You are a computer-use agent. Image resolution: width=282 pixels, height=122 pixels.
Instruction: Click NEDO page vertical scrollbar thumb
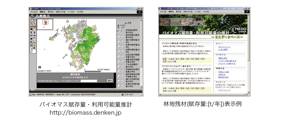(x=248, y=39)
